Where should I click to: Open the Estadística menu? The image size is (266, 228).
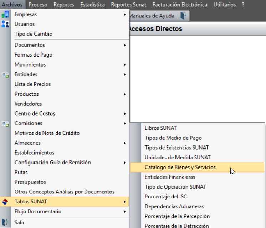click(92, 5)
